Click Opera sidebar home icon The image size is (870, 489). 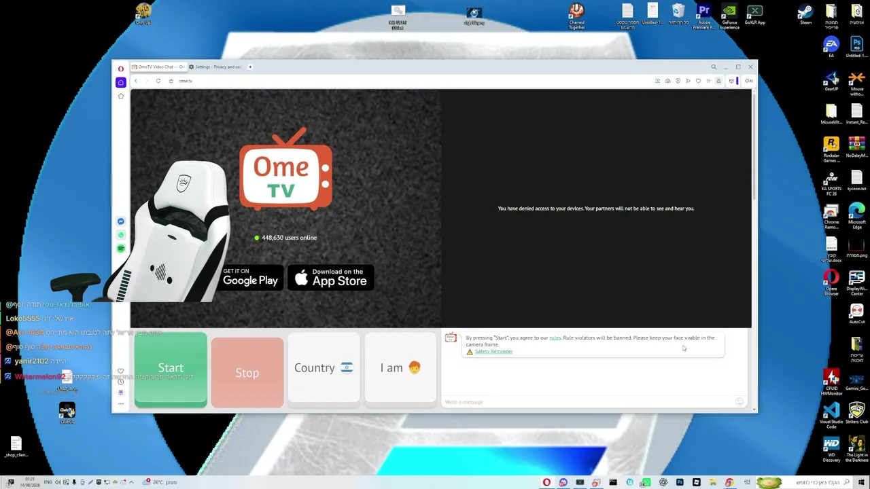click(x=121, y=82)
